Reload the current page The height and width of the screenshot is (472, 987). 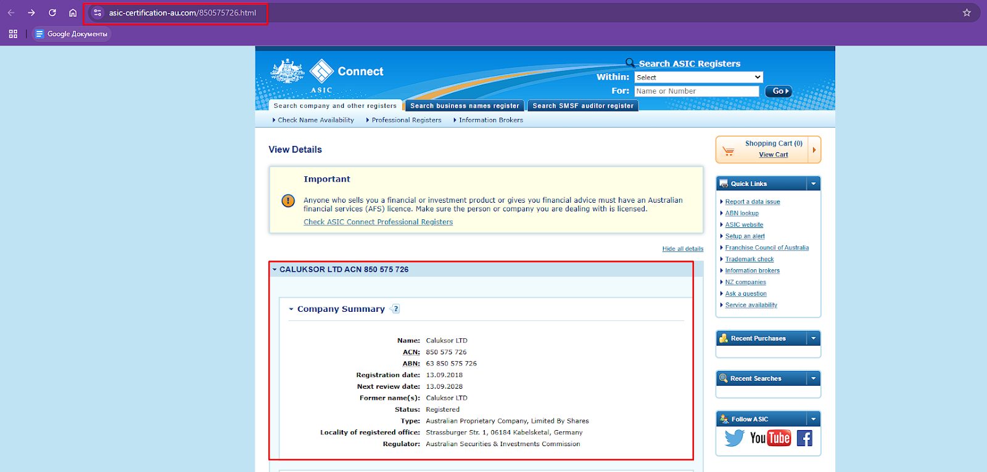click(52, 12)
